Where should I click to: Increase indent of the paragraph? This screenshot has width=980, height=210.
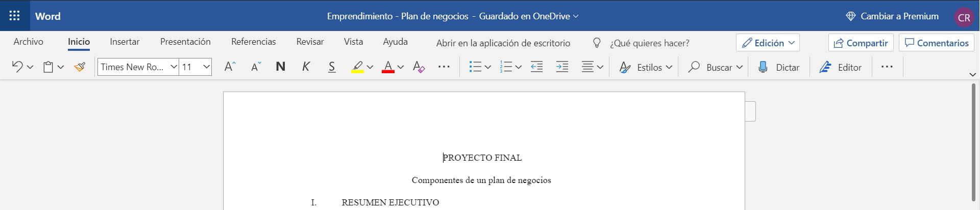click(x=562, y=67)
